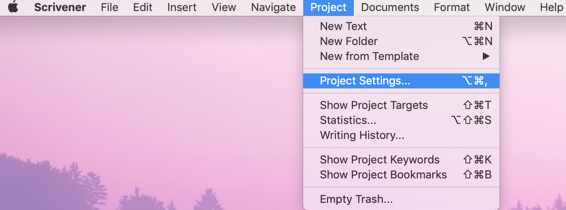Open the Apple menu
The height and width of the screenshot is (210, 566).
[13, 7]
